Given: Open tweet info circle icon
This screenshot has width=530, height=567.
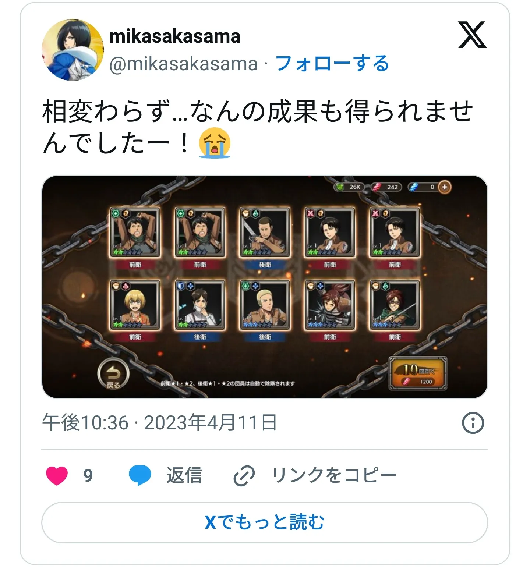Looking at the screenshot, I should (x=473, y=423).
